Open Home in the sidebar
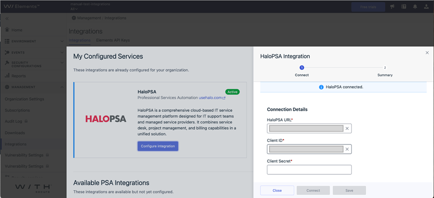Image resolution: width=434 pixels, height=198 pixels. pyautogui.click(x=17, y=30)
